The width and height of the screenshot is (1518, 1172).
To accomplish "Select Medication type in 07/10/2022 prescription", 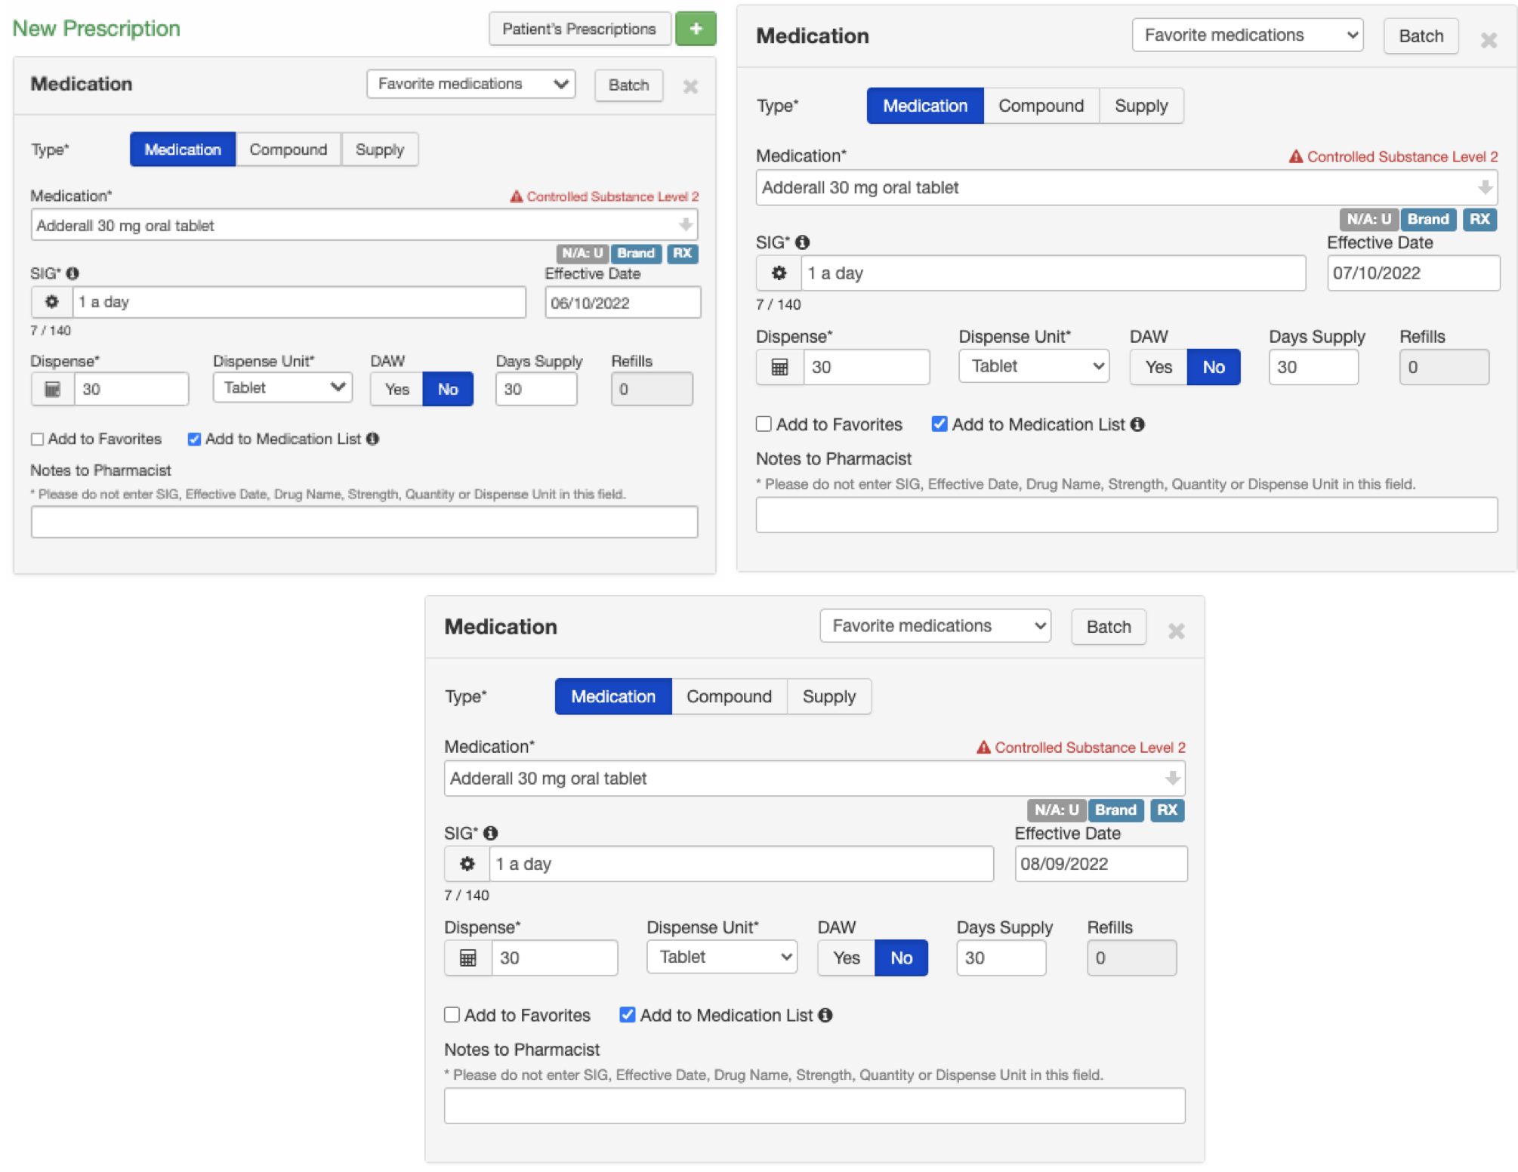I will point(925,106).
